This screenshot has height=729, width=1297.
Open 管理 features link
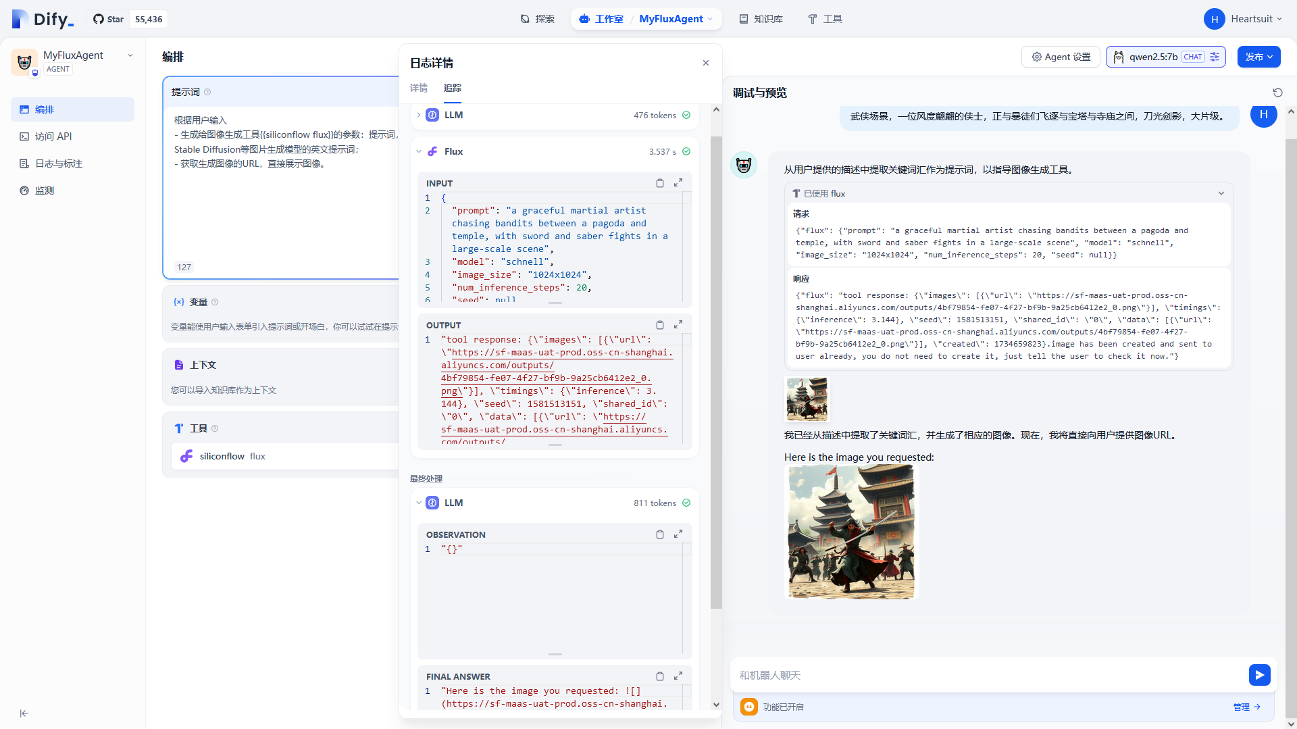click(1246, 707)
